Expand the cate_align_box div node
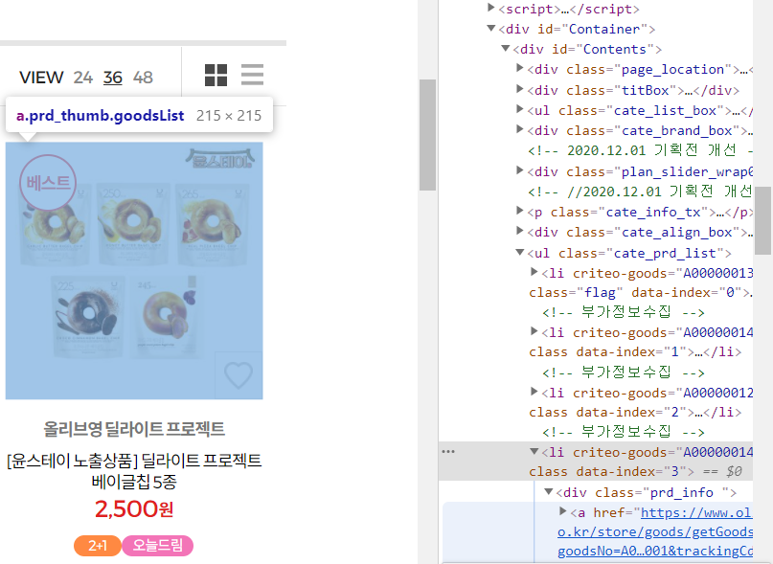Screen dimensions: 773x564 click(x=519, y=231)
